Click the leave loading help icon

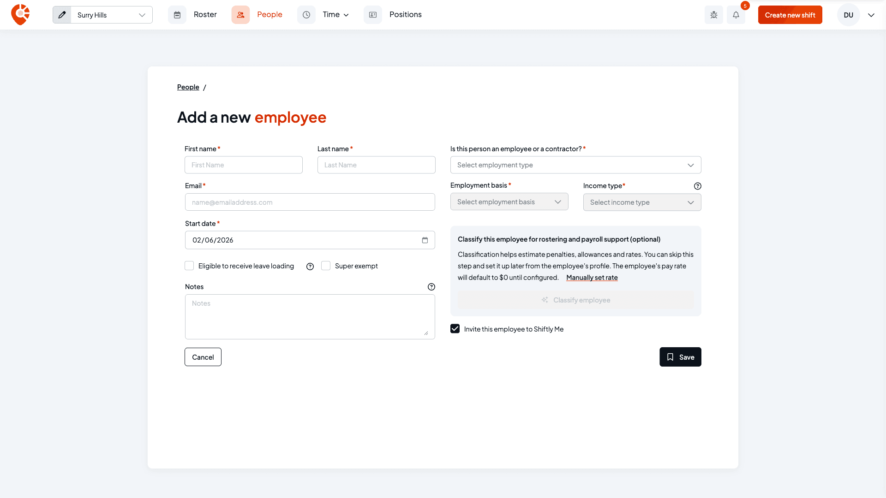310,267
